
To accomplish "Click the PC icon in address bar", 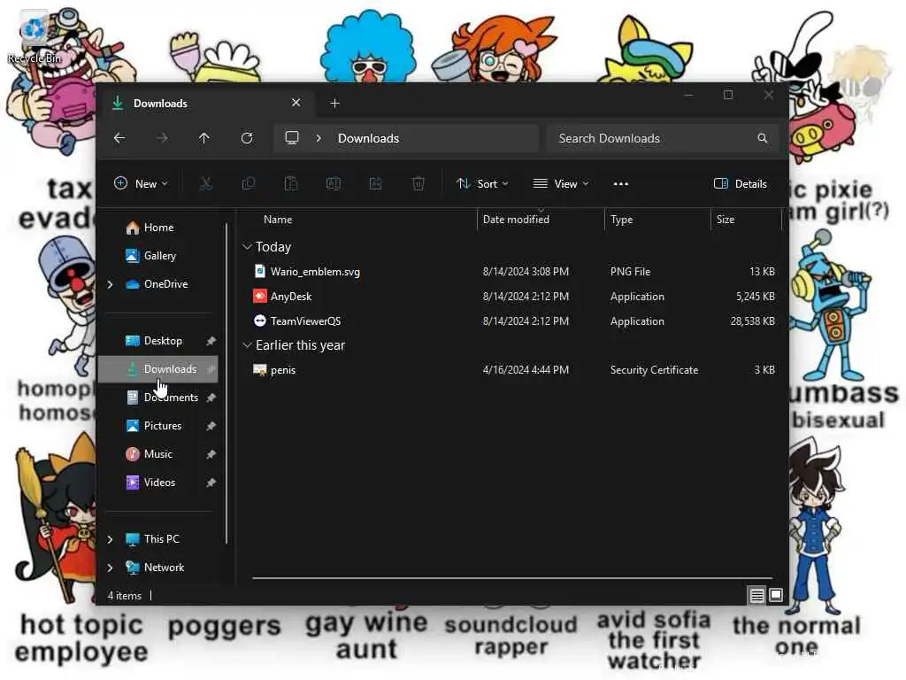I will point(292,138).
